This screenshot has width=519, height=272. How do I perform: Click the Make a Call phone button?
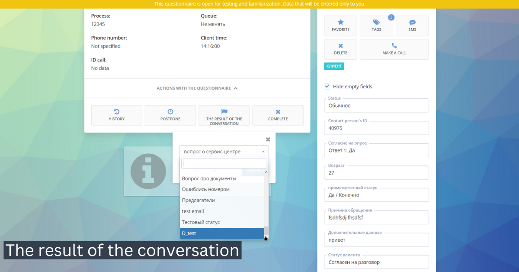(x=394, y=49)
